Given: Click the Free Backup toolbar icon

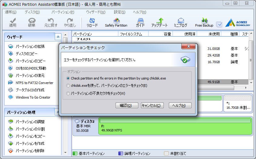Looking at the screenshot, I should pyautogui.click(x=204, y=22).
